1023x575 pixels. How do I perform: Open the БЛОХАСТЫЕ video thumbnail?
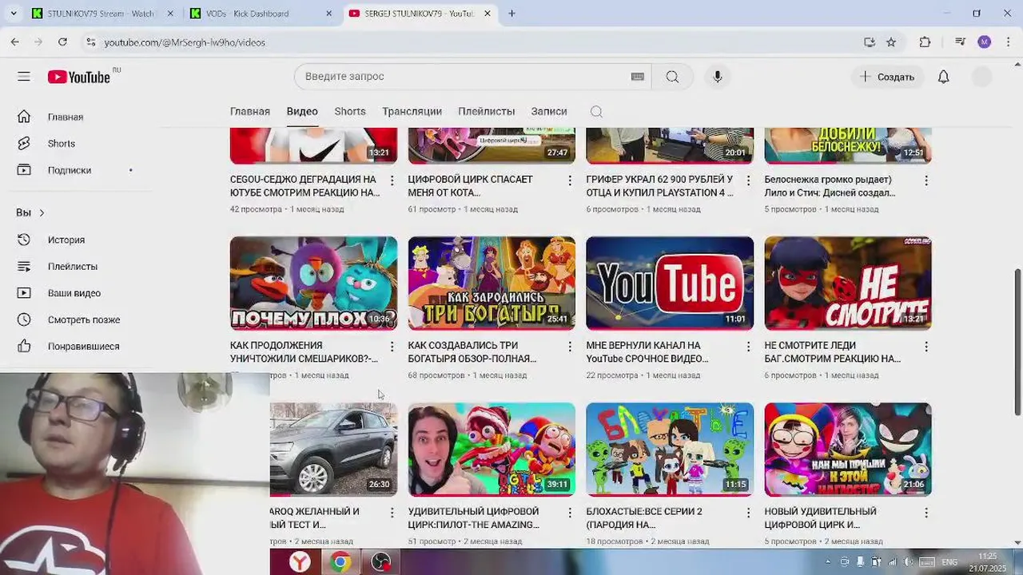pos(670,449)
